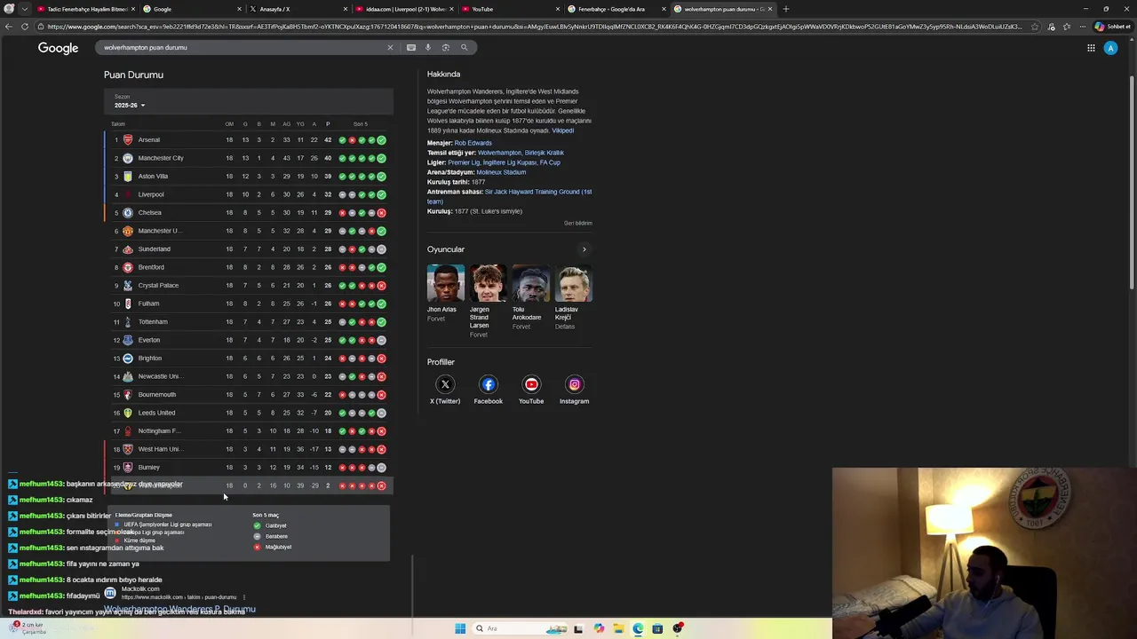Open Google Lens image search
The image size is (1137, 639).
445,47
